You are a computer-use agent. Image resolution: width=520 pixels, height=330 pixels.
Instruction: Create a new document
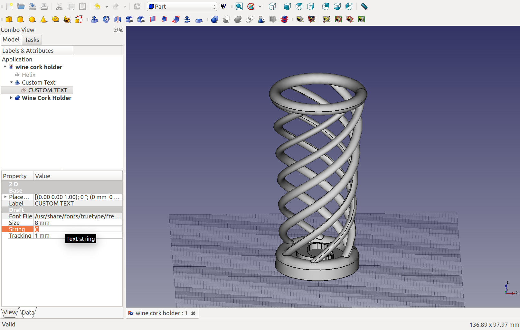point(9,6)
